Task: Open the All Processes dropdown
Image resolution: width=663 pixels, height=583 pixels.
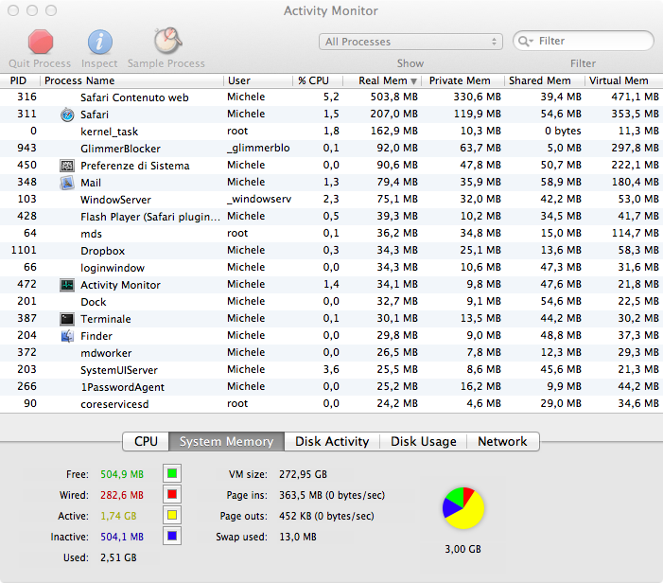Action: tap(410, 42)
